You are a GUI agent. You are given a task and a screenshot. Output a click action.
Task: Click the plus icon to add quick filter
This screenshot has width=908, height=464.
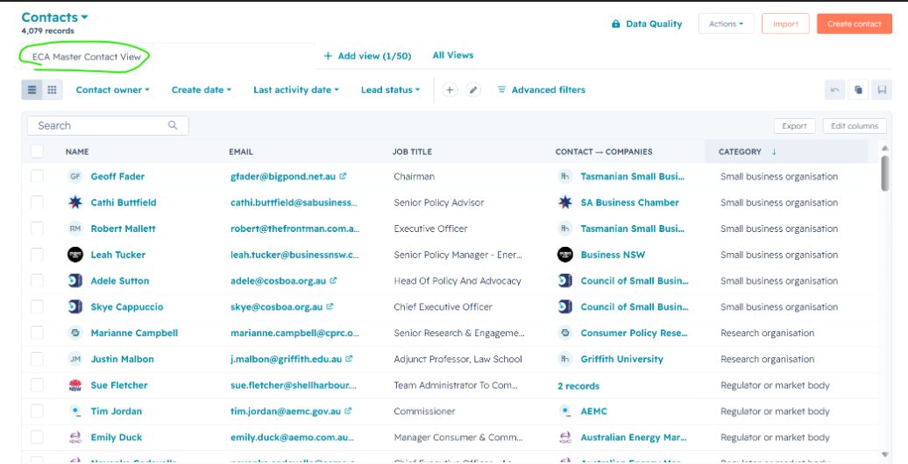450,89
